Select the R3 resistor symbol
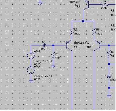This screenshot has height=111, width=116. 94,32
